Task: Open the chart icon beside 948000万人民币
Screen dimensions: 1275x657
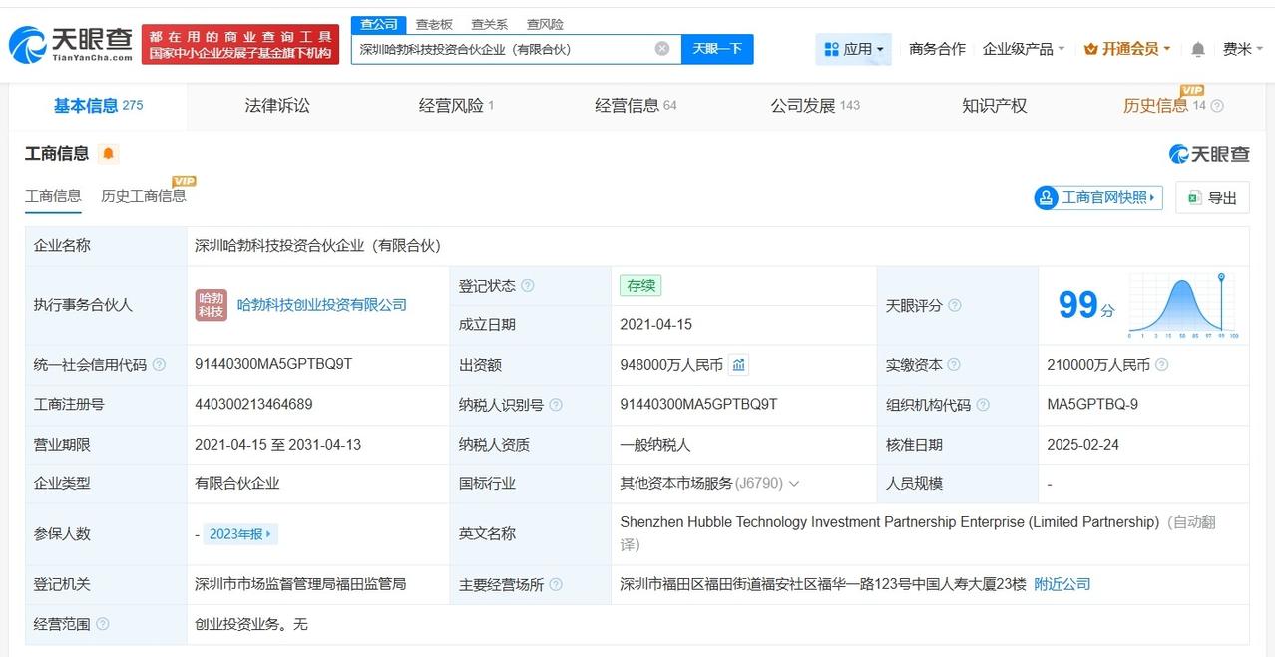Action: [x=738, y=365]
